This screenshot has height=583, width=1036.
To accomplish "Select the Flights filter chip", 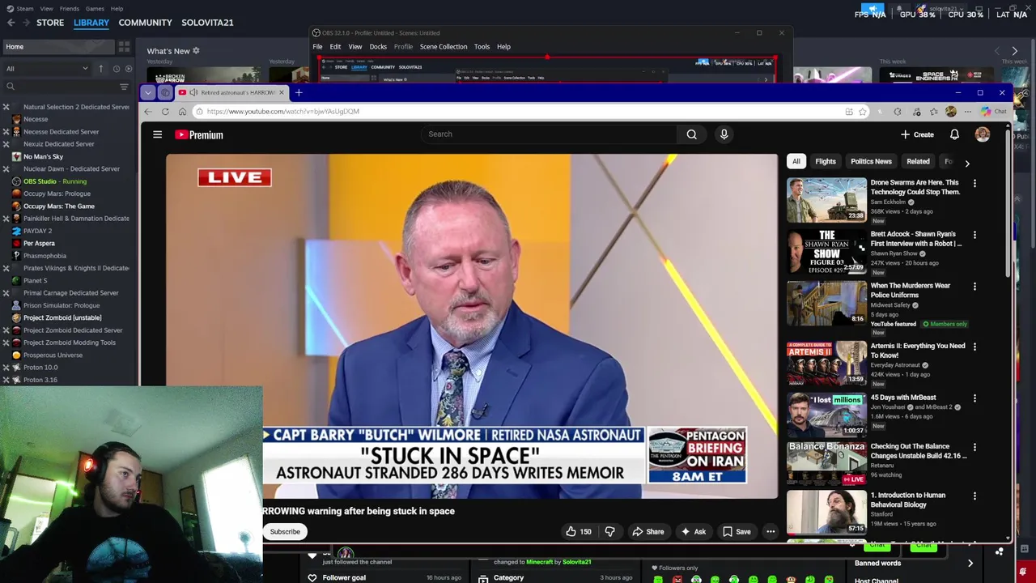I will (826, 162).
